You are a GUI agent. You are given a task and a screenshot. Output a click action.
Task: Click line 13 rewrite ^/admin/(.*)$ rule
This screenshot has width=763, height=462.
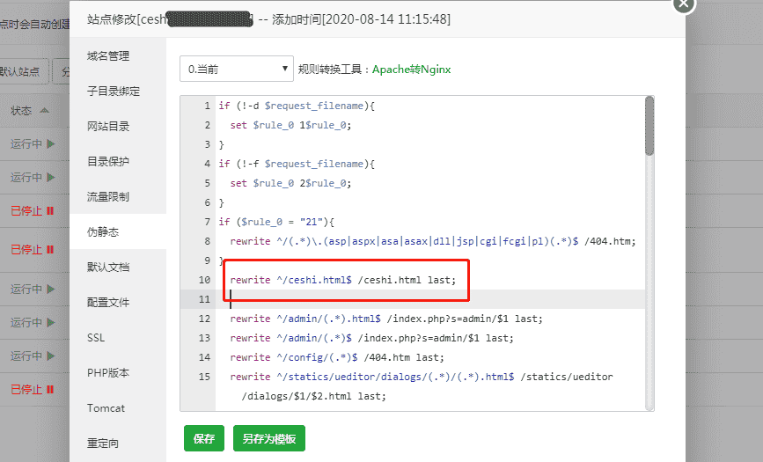371,338
